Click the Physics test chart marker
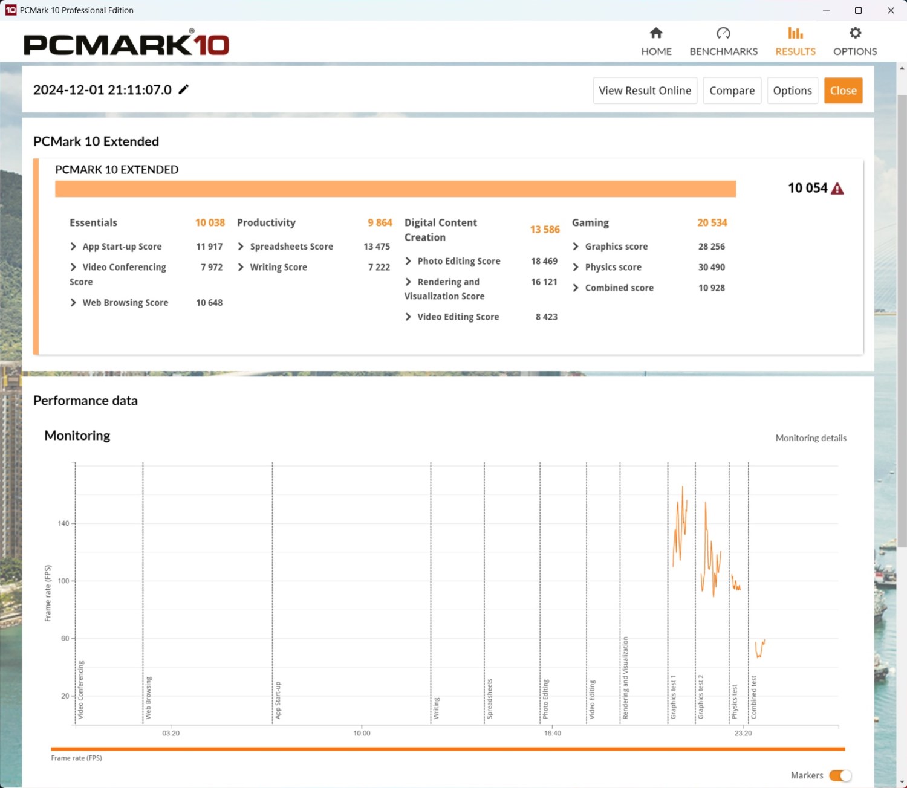 [735, 702]
